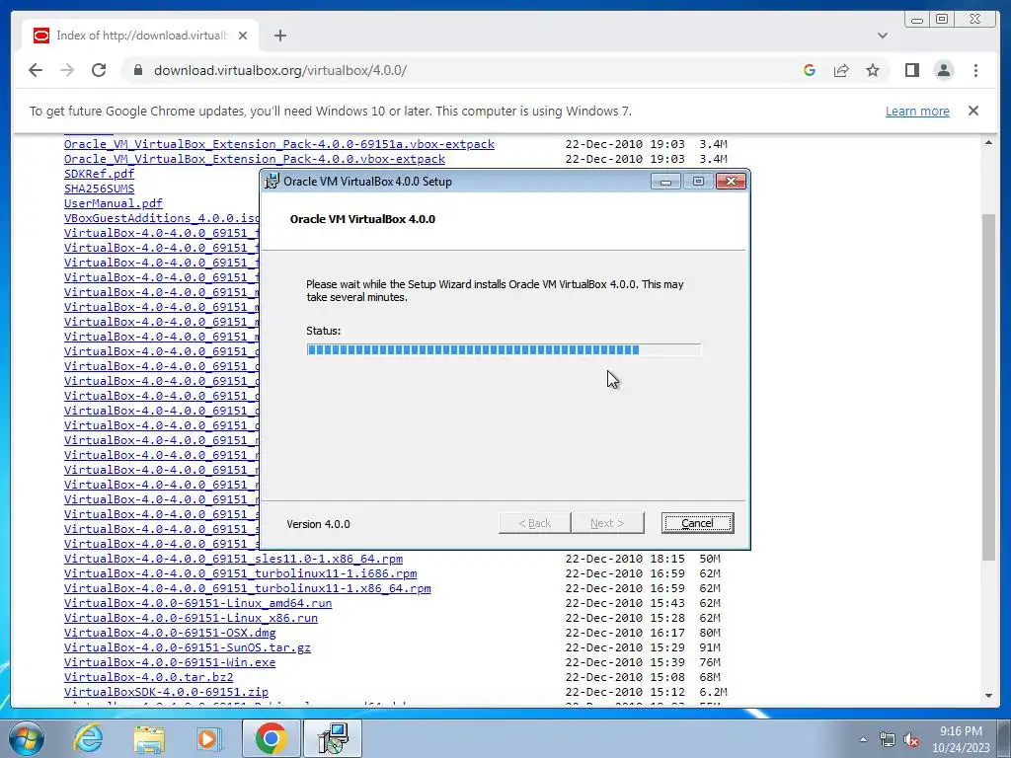Launch Internet Explorer from taskbar
This screenshot has width=1011, height=758.
[x=88, y=738]
